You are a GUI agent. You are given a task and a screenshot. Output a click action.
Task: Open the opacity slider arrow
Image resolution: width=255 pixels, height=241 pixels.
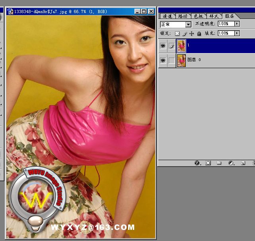237,24
